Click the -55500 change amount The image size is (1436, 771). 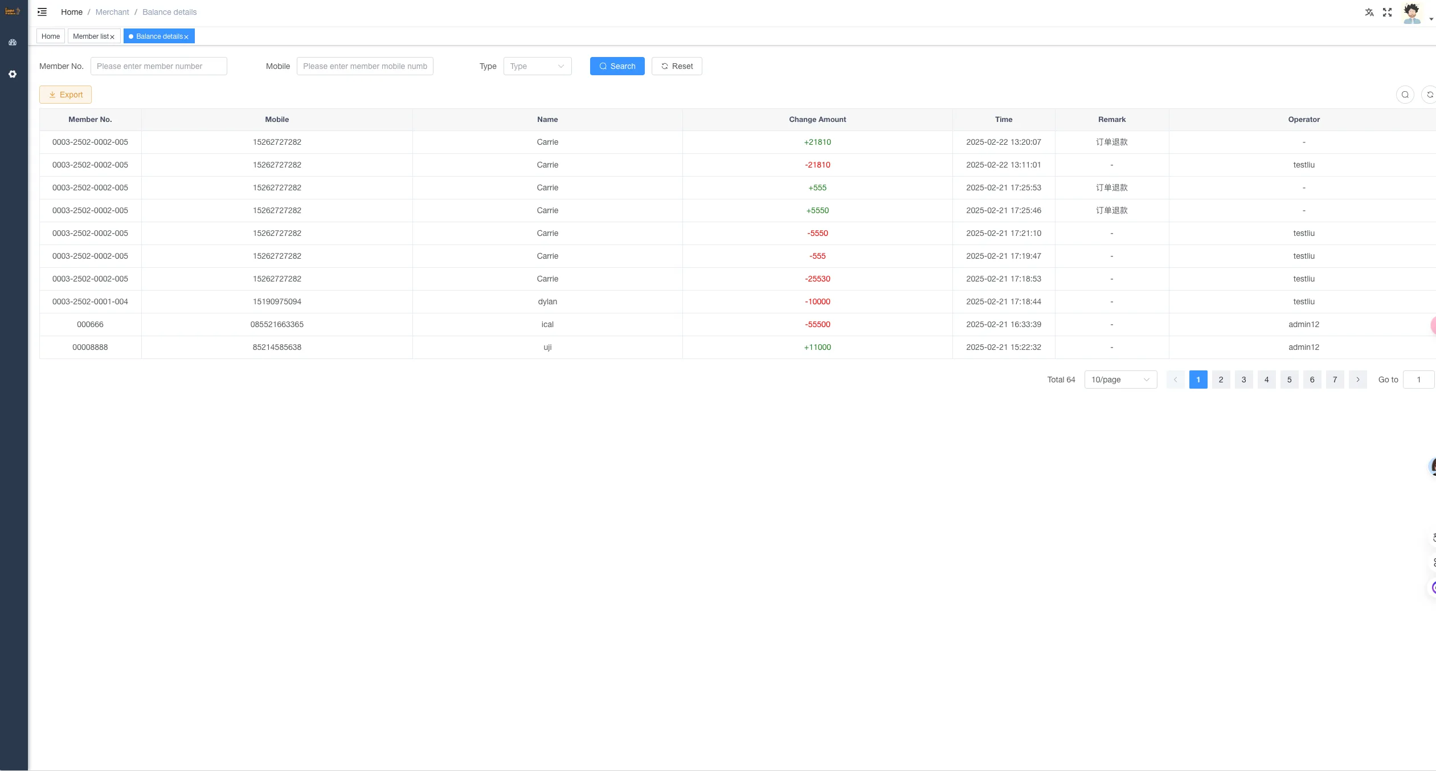pyautogui.click(x=817, y=325)
